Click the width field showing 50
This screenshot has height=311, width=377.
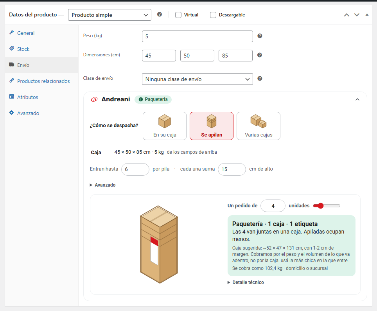197,56
